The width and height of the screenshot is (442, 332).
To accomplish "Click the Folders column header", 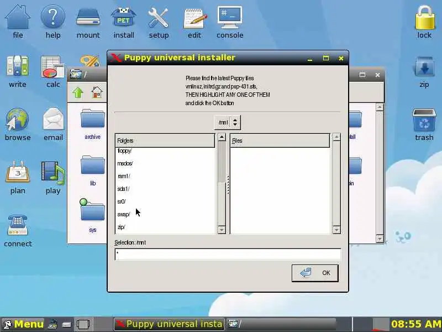I will [165, 141].
